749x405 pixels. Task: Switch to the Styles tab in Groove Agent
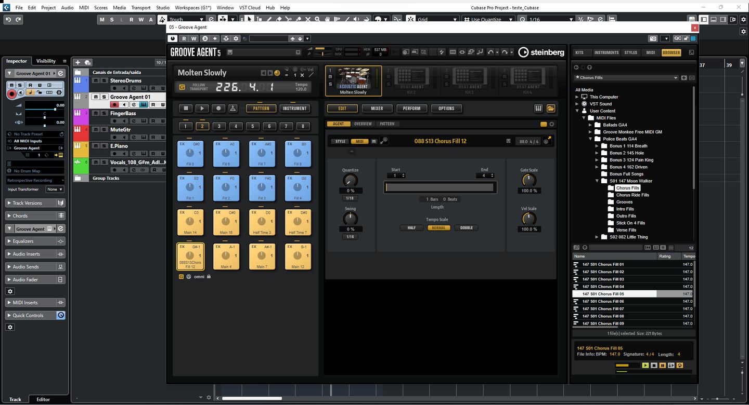631,52
